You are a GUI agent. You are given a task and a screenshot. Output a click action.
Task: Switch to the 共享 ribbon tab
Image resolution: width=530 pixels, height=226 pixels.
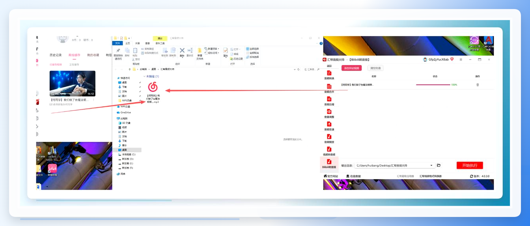(x=137, y=43)
